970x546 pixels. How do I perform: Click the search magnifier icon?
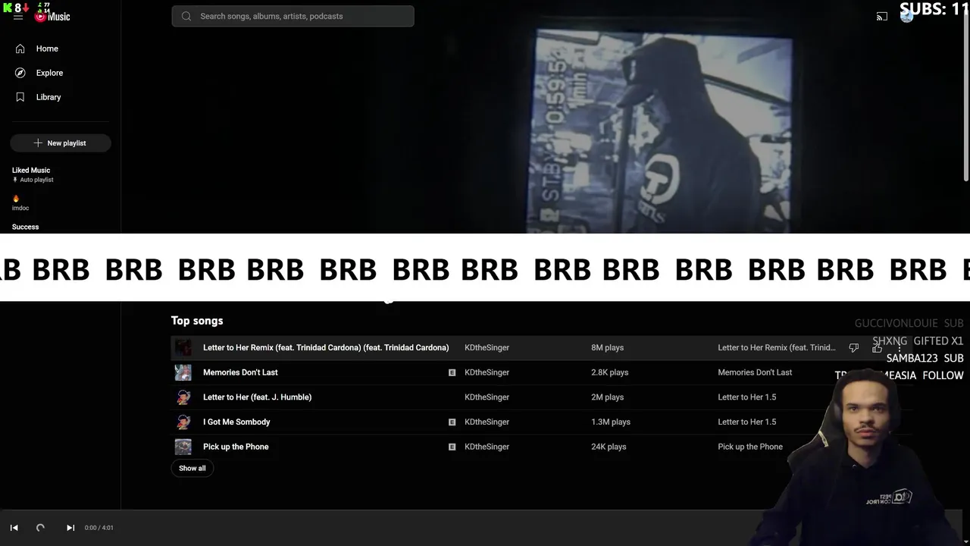tap(186, 16)
